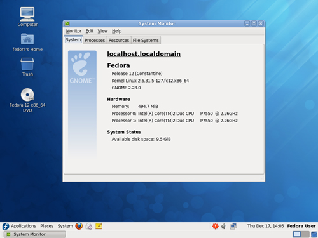Click System Monitor taskbar button
This screenshot has height=238, width=318.
coord(35,234)
